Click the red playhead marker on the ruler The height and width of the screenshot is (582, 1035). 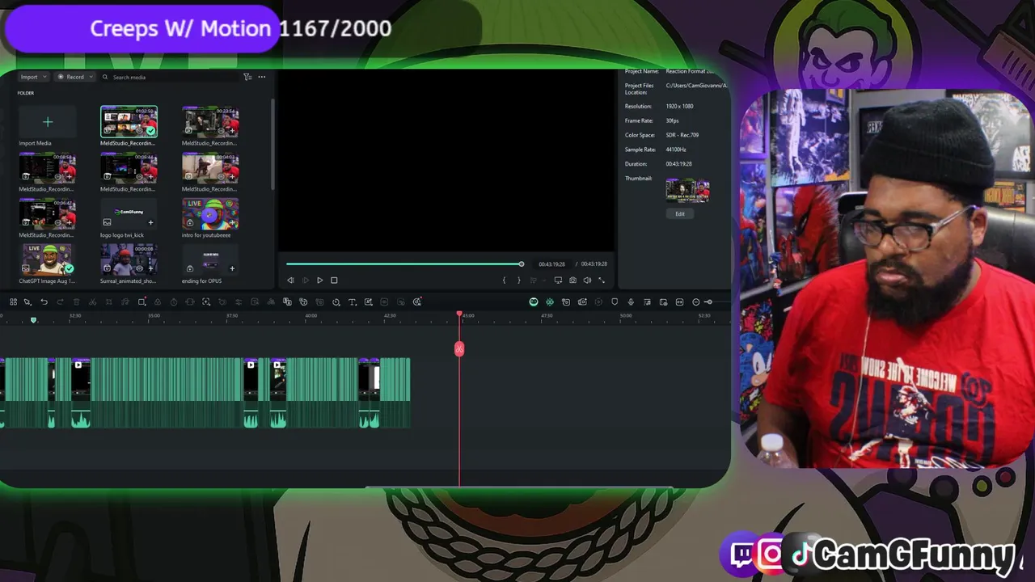pos(459,314)
